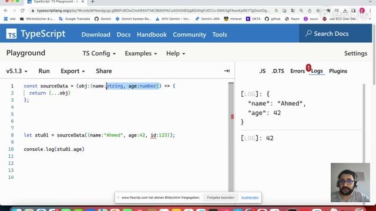Collapse the sidebar with the arrow icon
The image size is (376, 211).
click(227, 71)
